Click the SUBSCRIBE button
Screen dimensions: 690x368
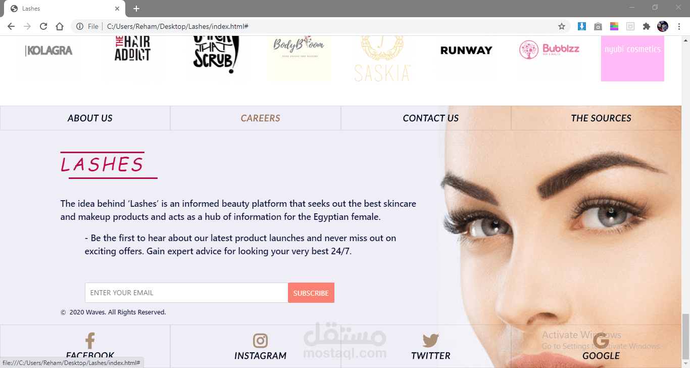(311, 293)
